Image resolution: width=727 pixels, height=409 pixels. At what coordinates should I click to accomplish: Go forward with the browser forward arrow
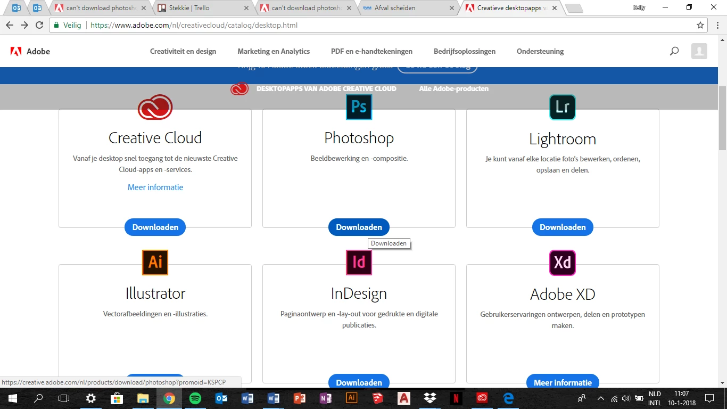tap(24, 25)
